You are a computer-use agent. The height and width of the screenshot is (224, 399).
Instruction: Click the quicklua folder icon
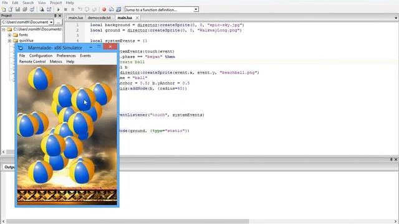[x=15, y=40]
